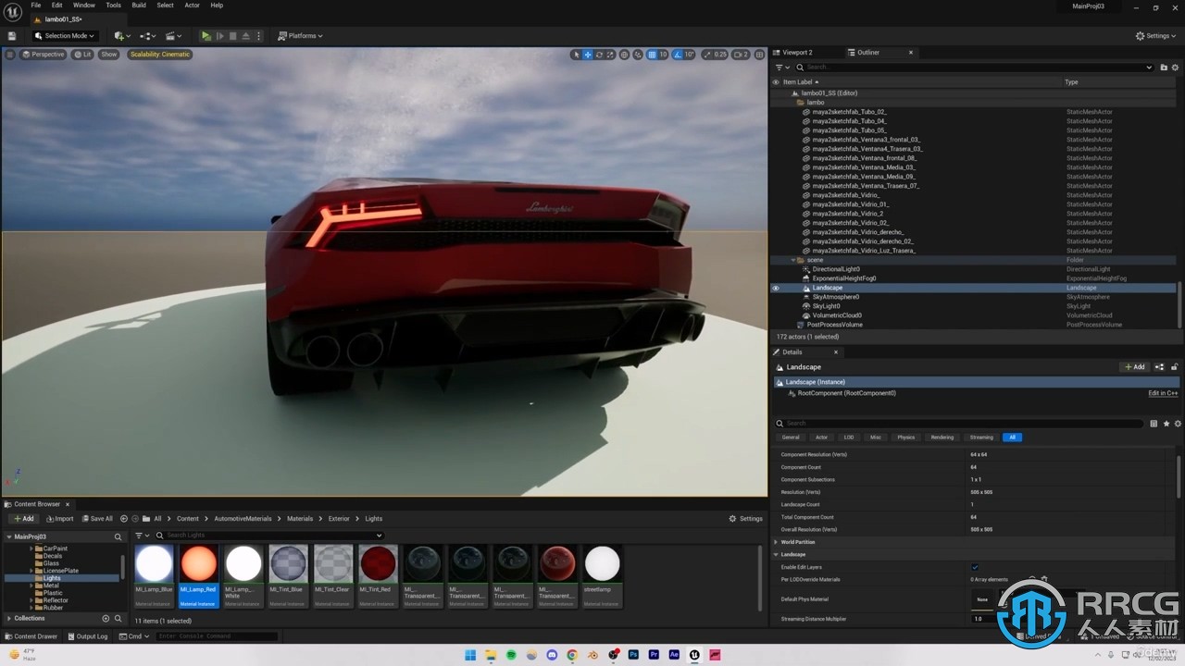1185x666 pixels.
Task: Activate the Scale gizmo tool
Action: (x=611, y=55)
